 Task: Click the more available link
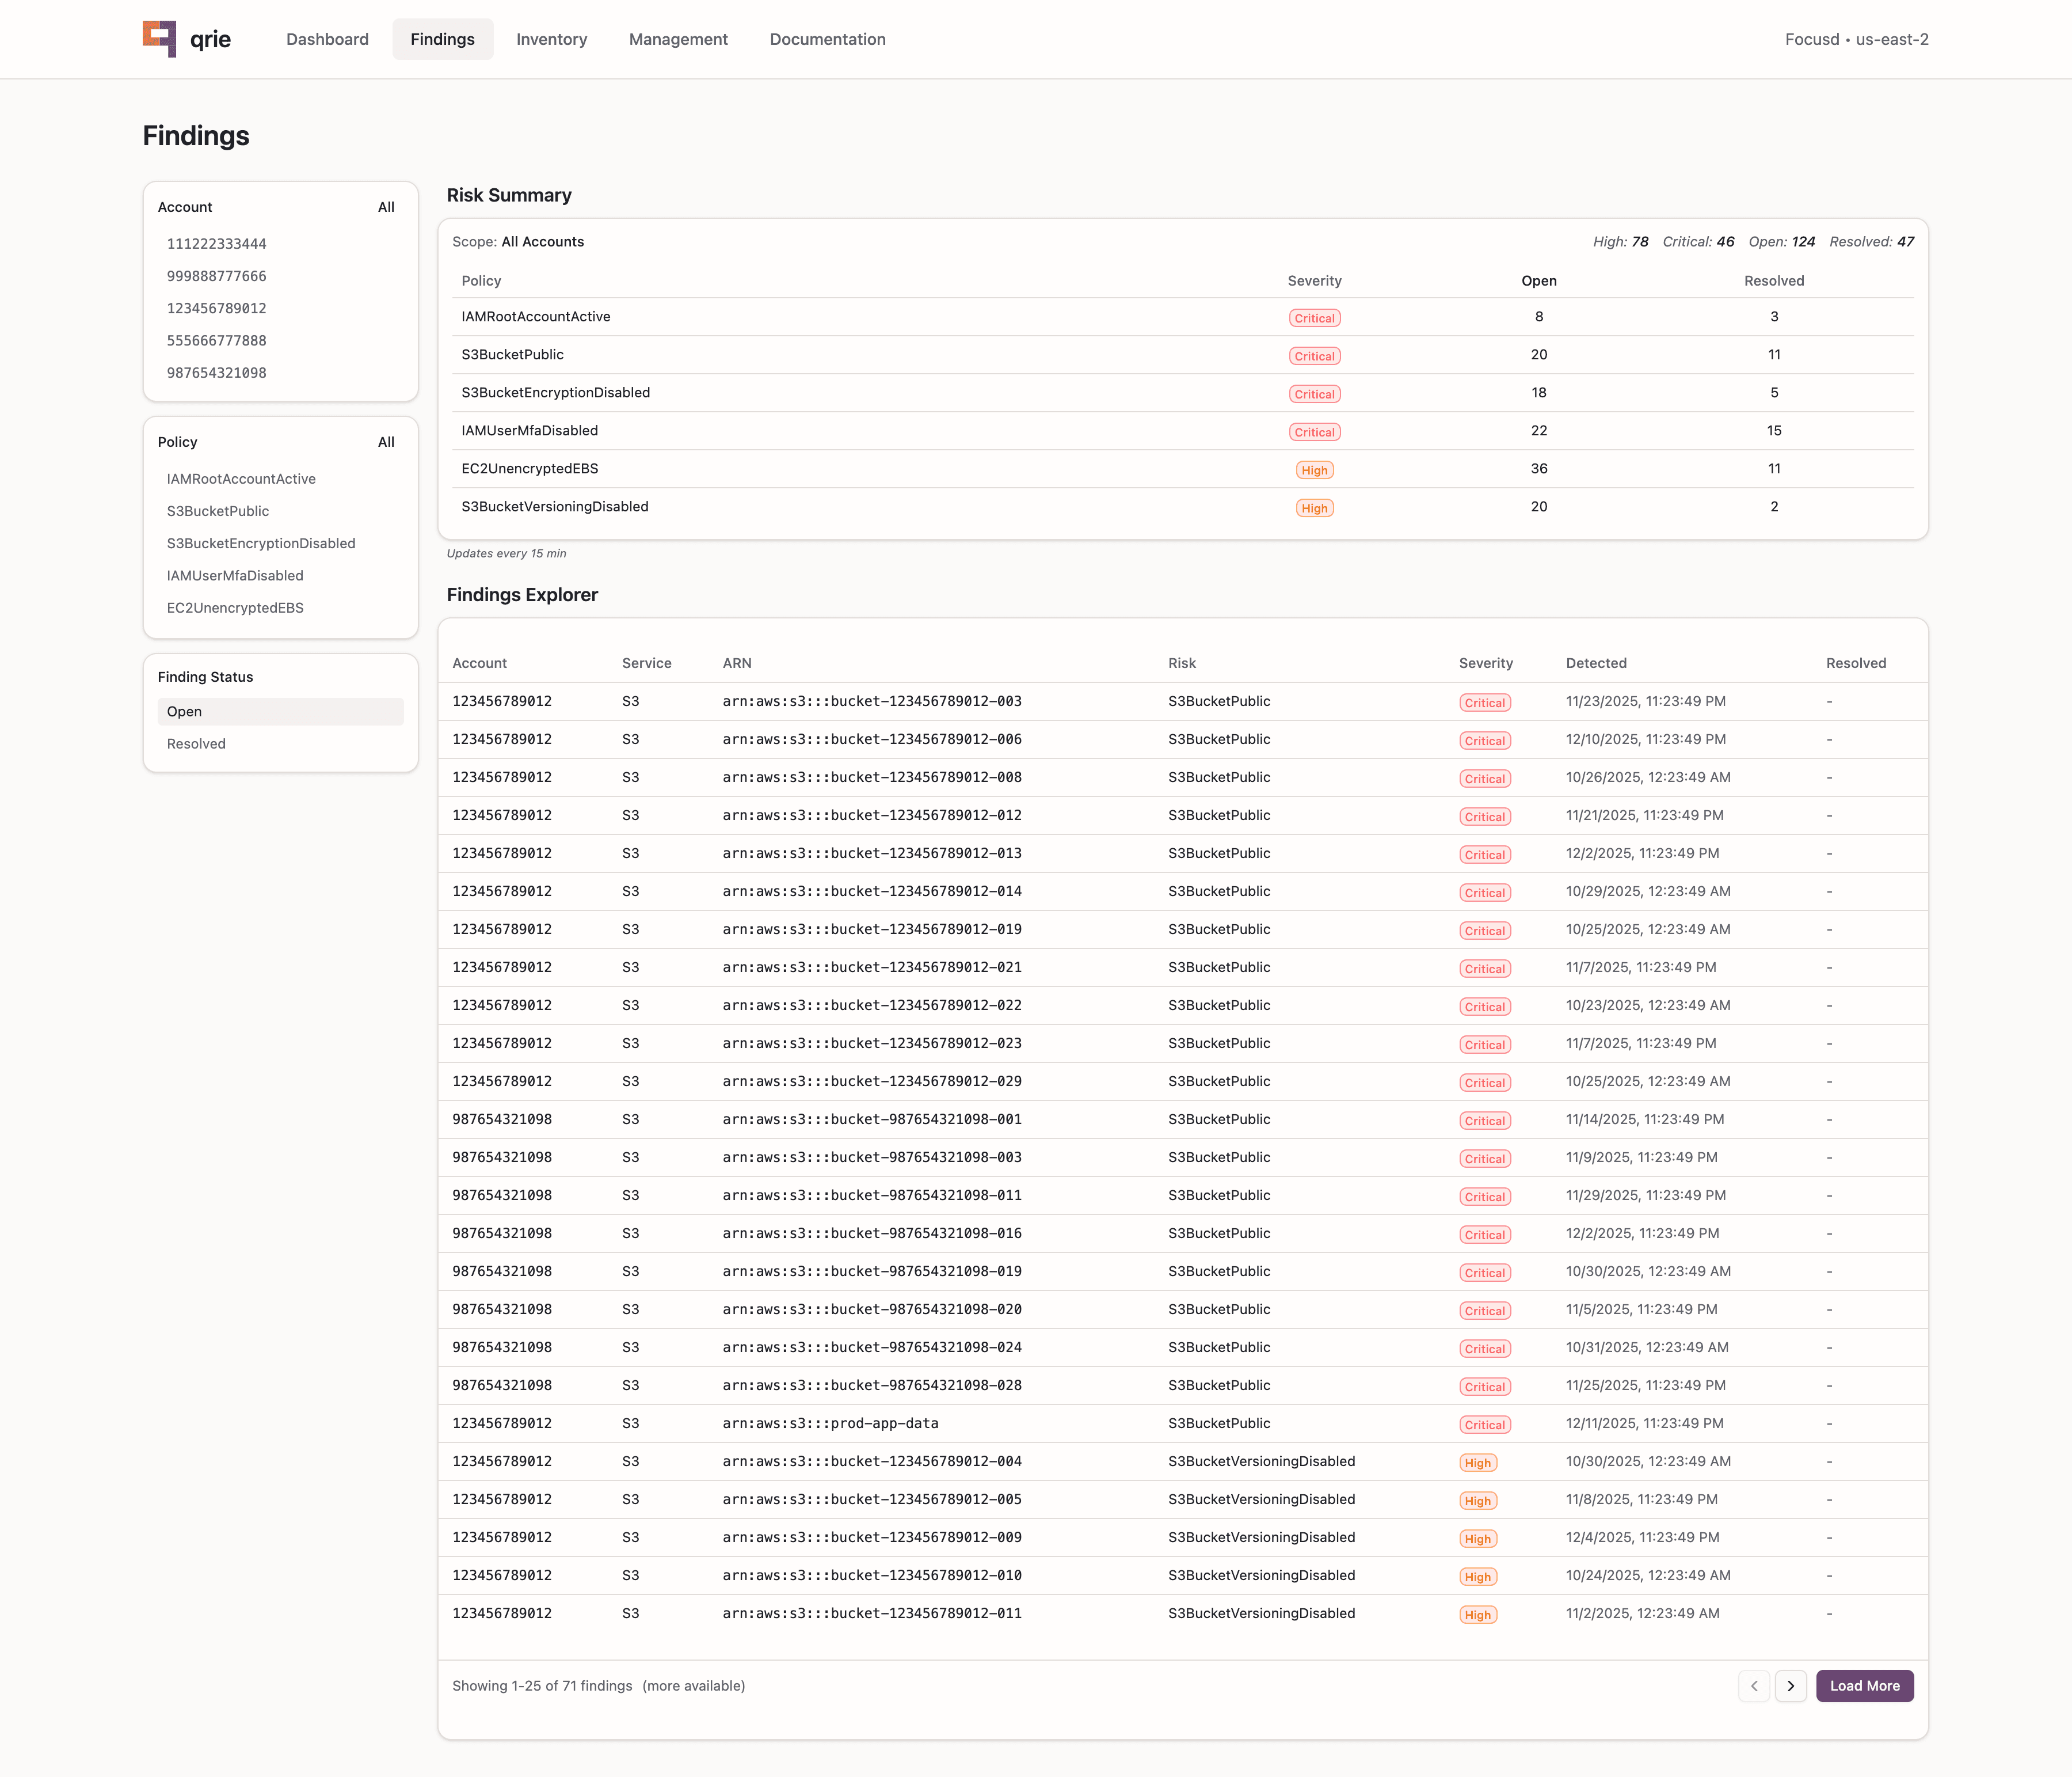coord(694,1686)
